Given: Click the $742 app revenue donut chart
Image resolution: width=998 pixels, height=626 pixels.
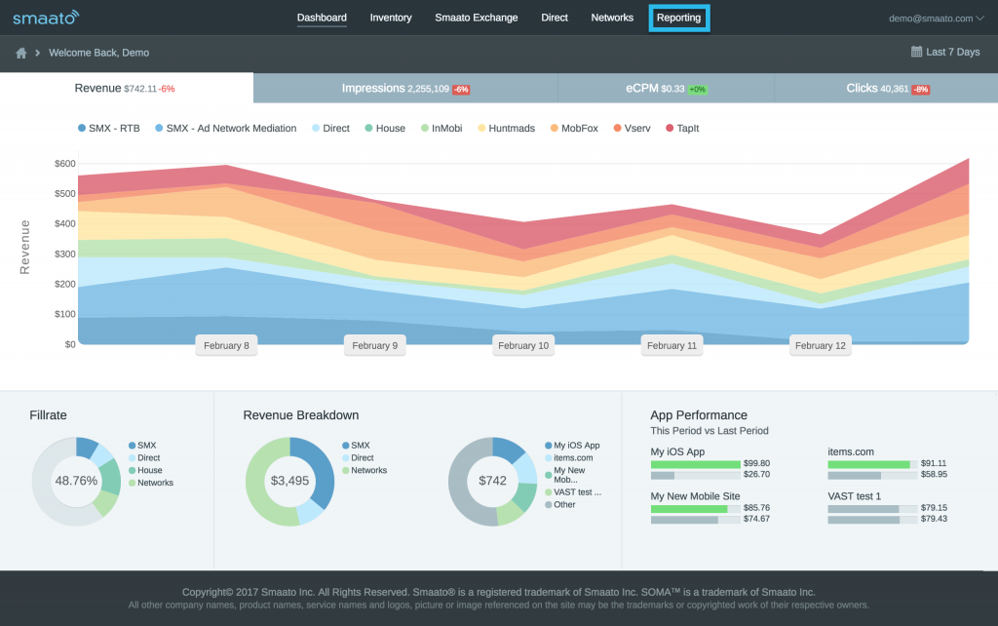Looking at the screenshot, I should 492,481.
